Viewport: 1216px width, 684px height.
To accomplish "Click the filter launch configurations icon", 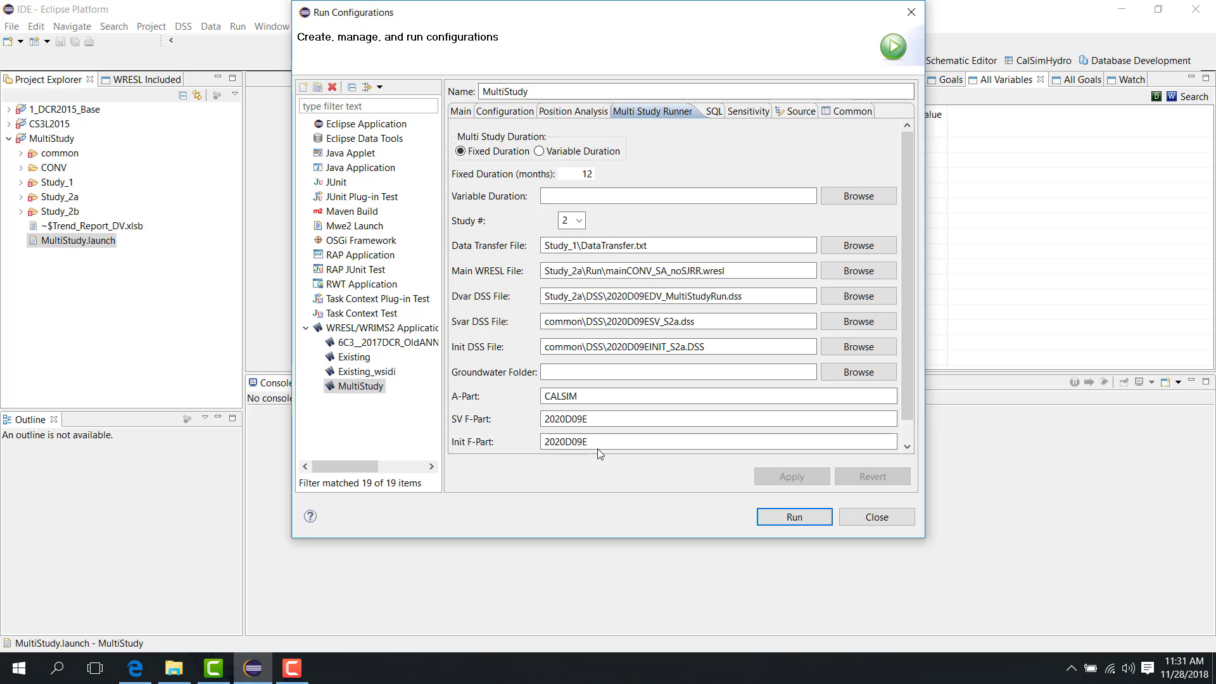I will (x=366, y=87).
